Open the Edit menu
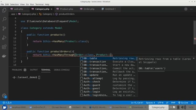The width and height of the screenshot is (196, 110). (7, 4)
